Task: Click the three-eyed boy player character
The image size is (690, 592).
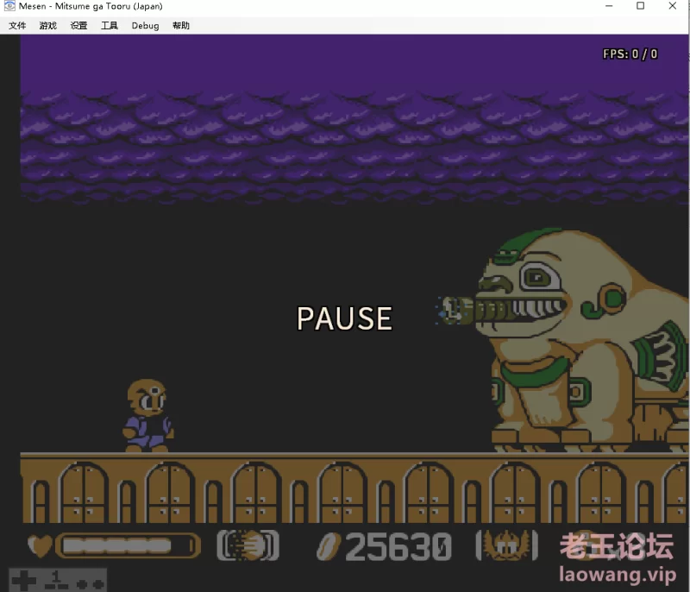Action: point(147,415)
